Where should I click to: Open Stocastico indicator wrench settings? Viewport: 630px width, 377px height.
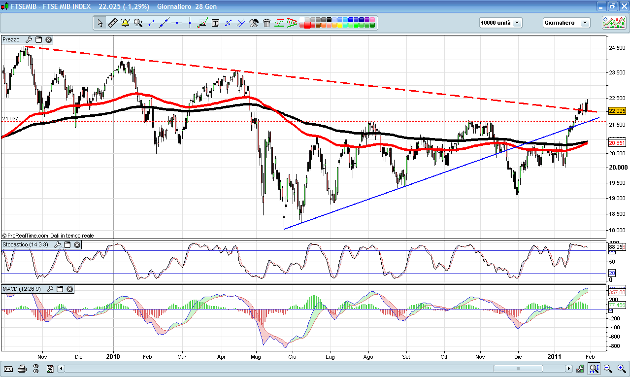(57, 245)
